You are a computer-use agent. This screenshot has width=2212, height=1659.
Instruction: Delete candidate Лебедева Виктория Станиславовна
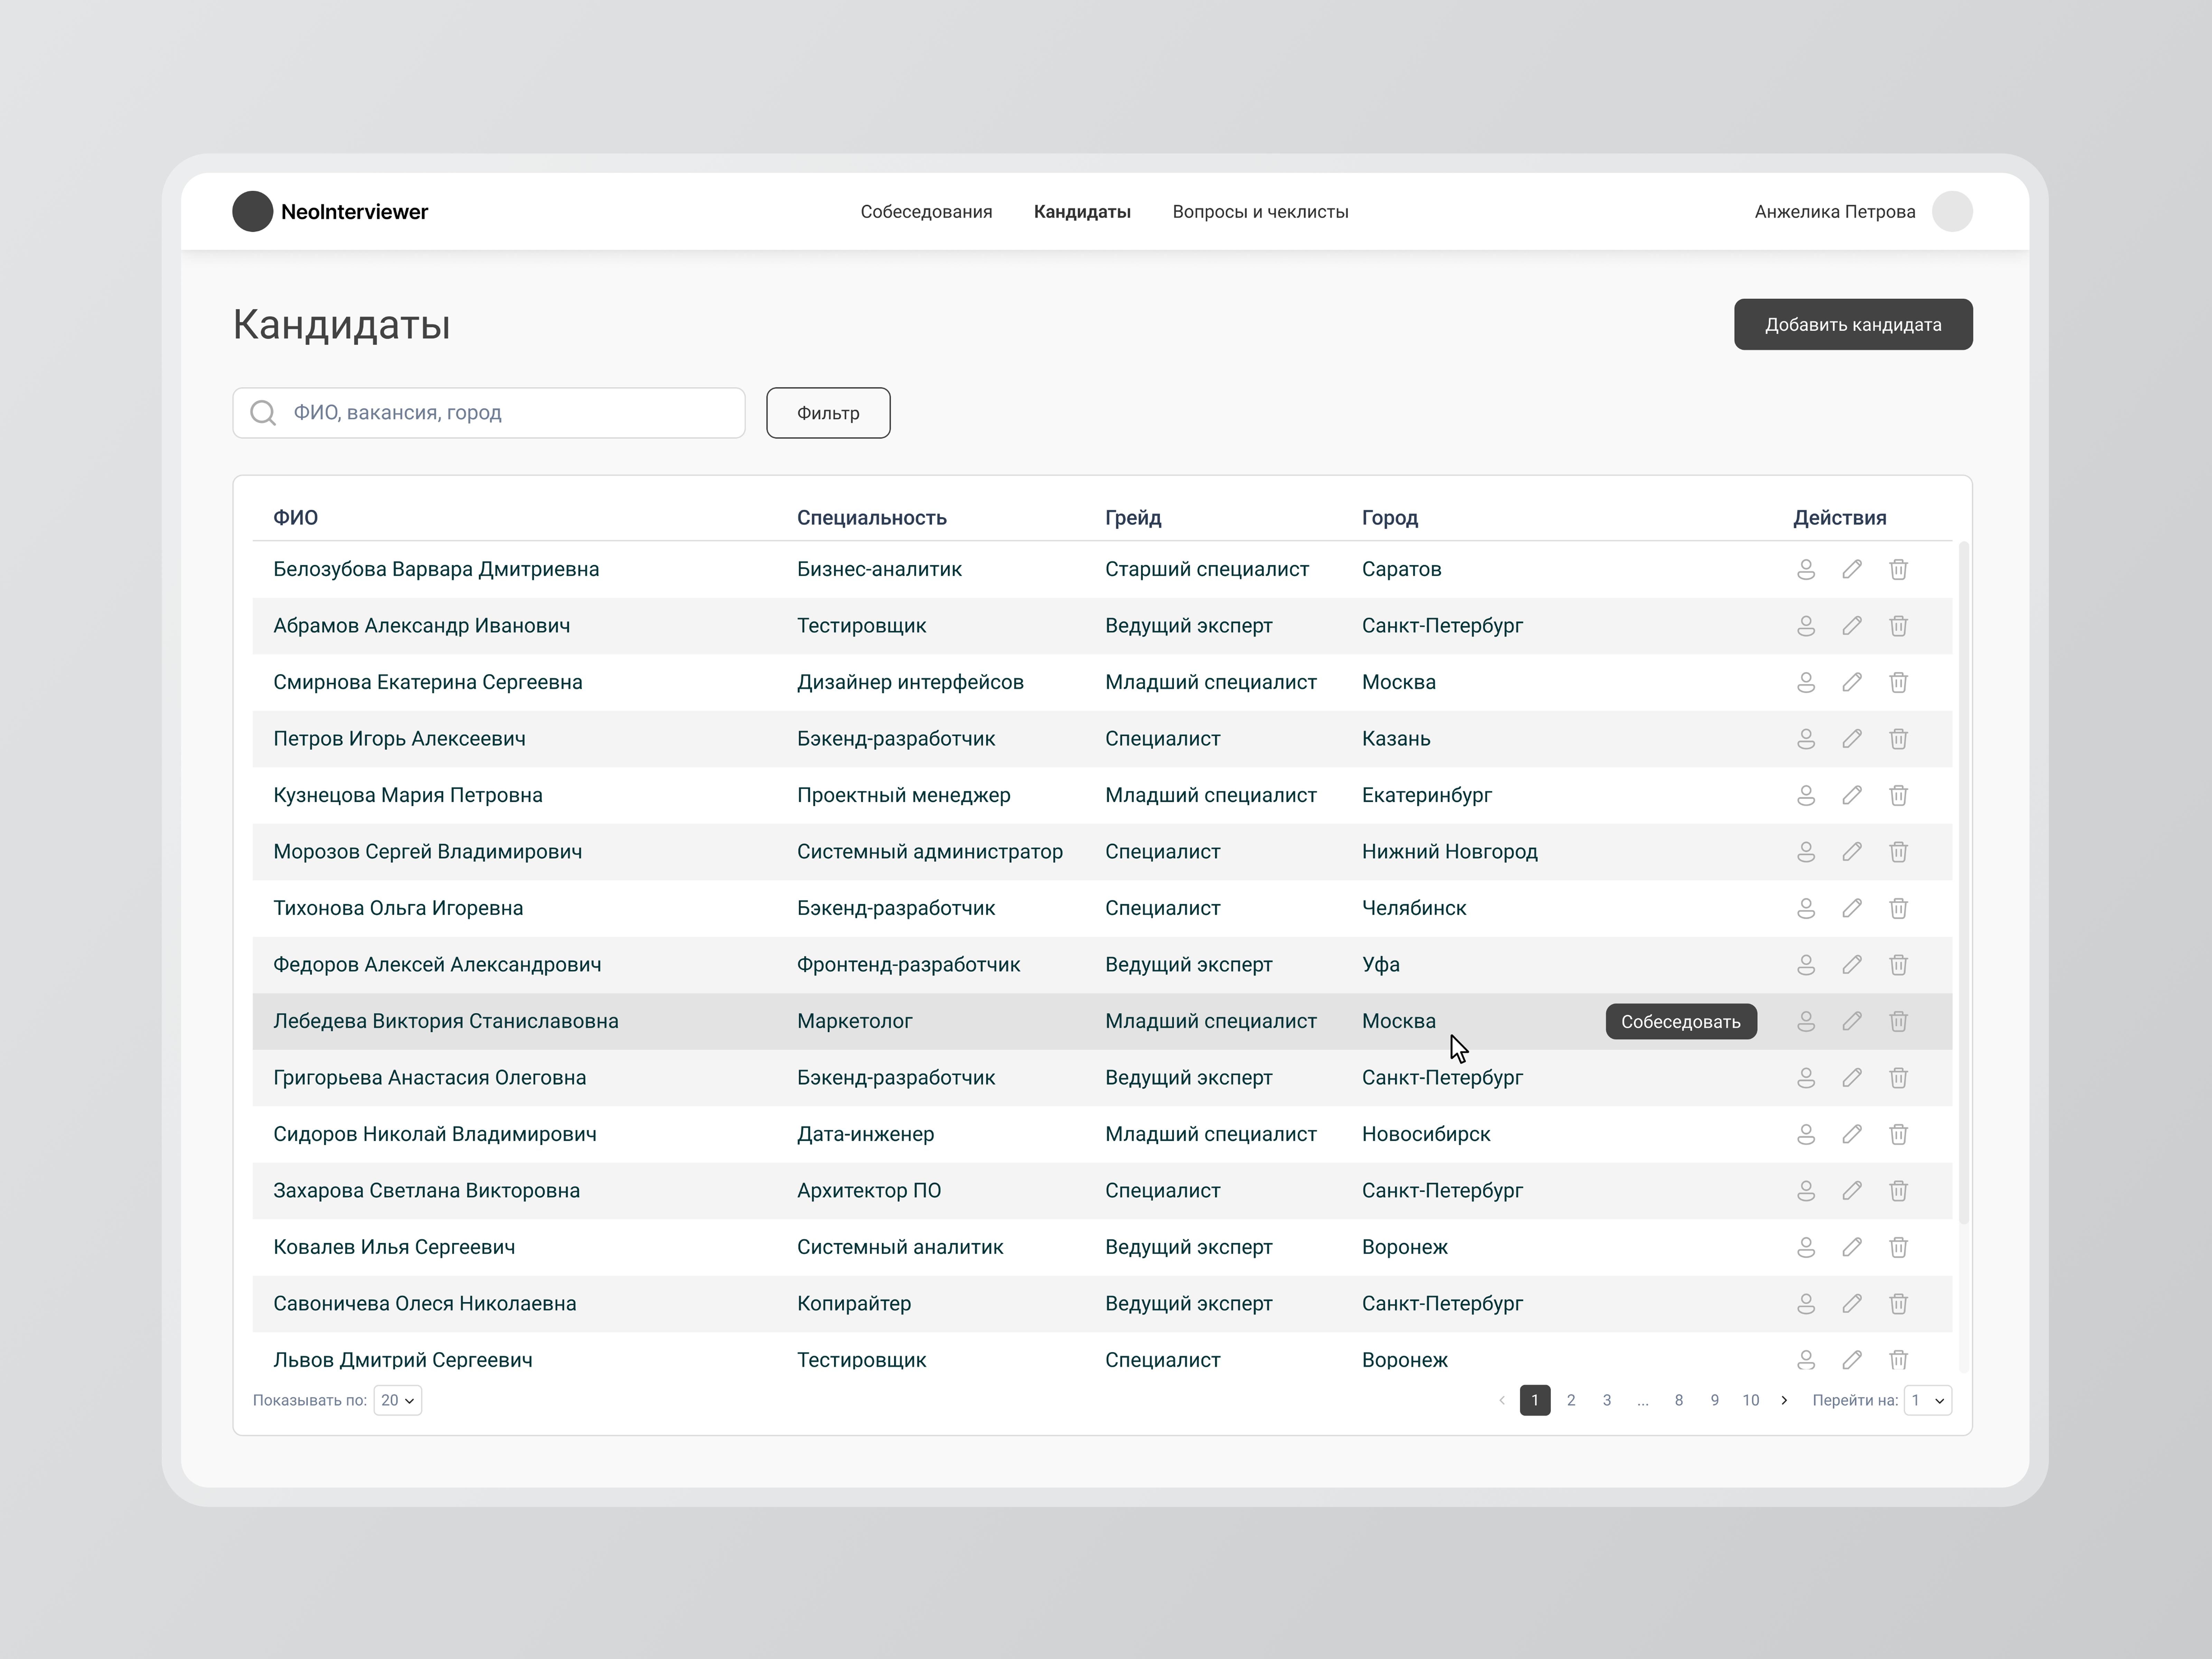click(1898, 1021)
